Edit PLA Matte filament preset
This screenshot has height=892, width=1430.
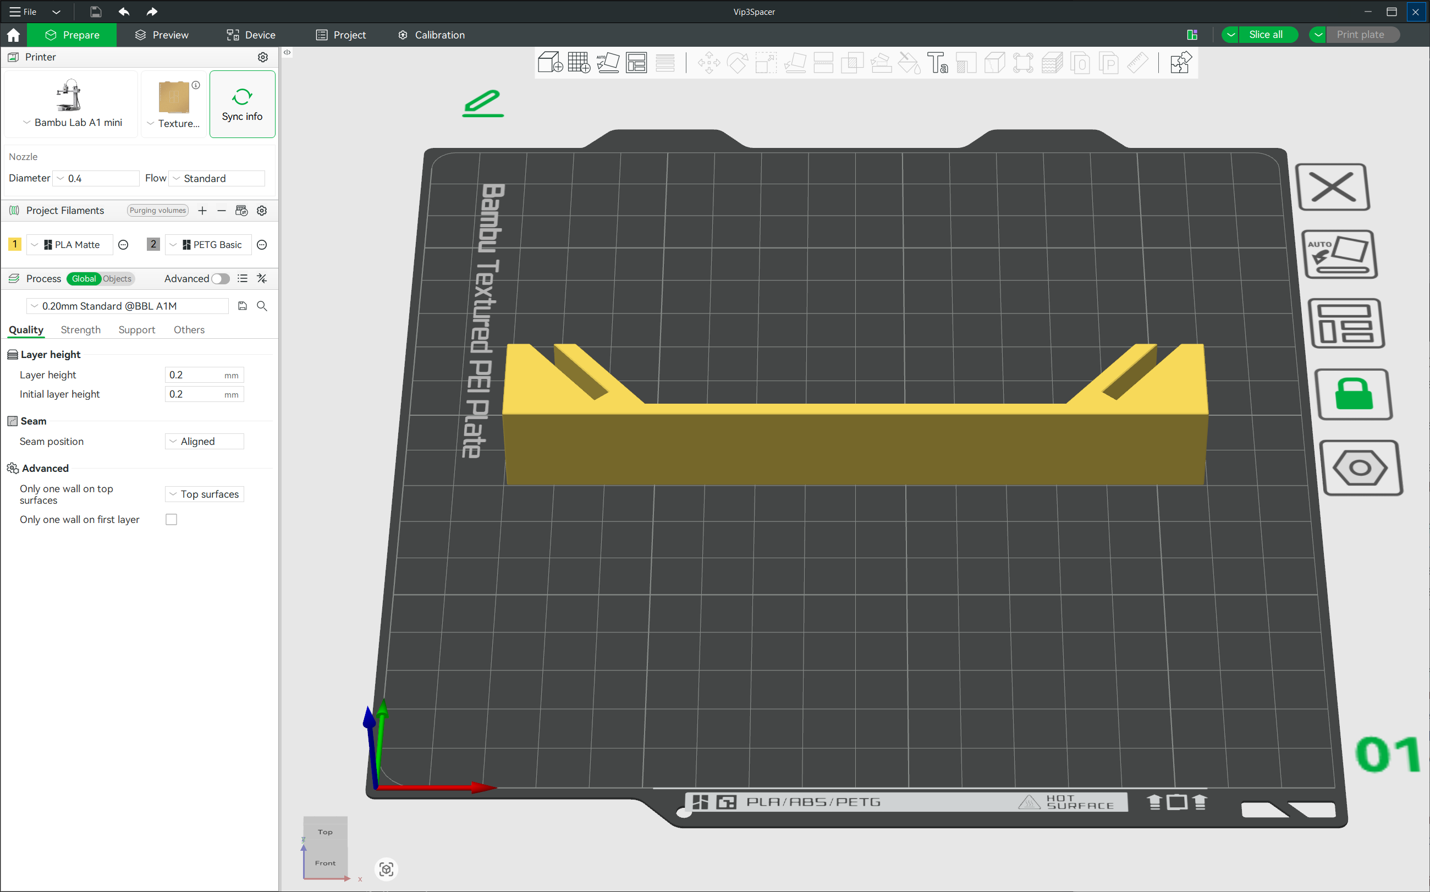123,245
